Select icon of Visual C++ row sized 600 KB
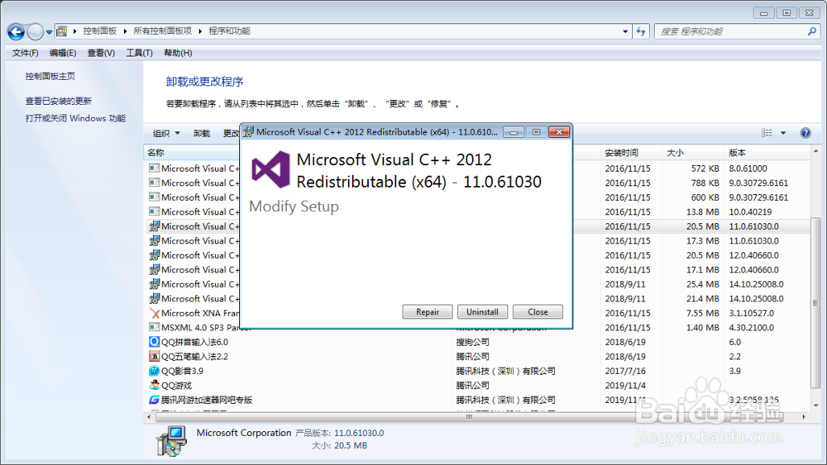Image resolution: width=827 pixels, height=465 pixels. (154, 197)
